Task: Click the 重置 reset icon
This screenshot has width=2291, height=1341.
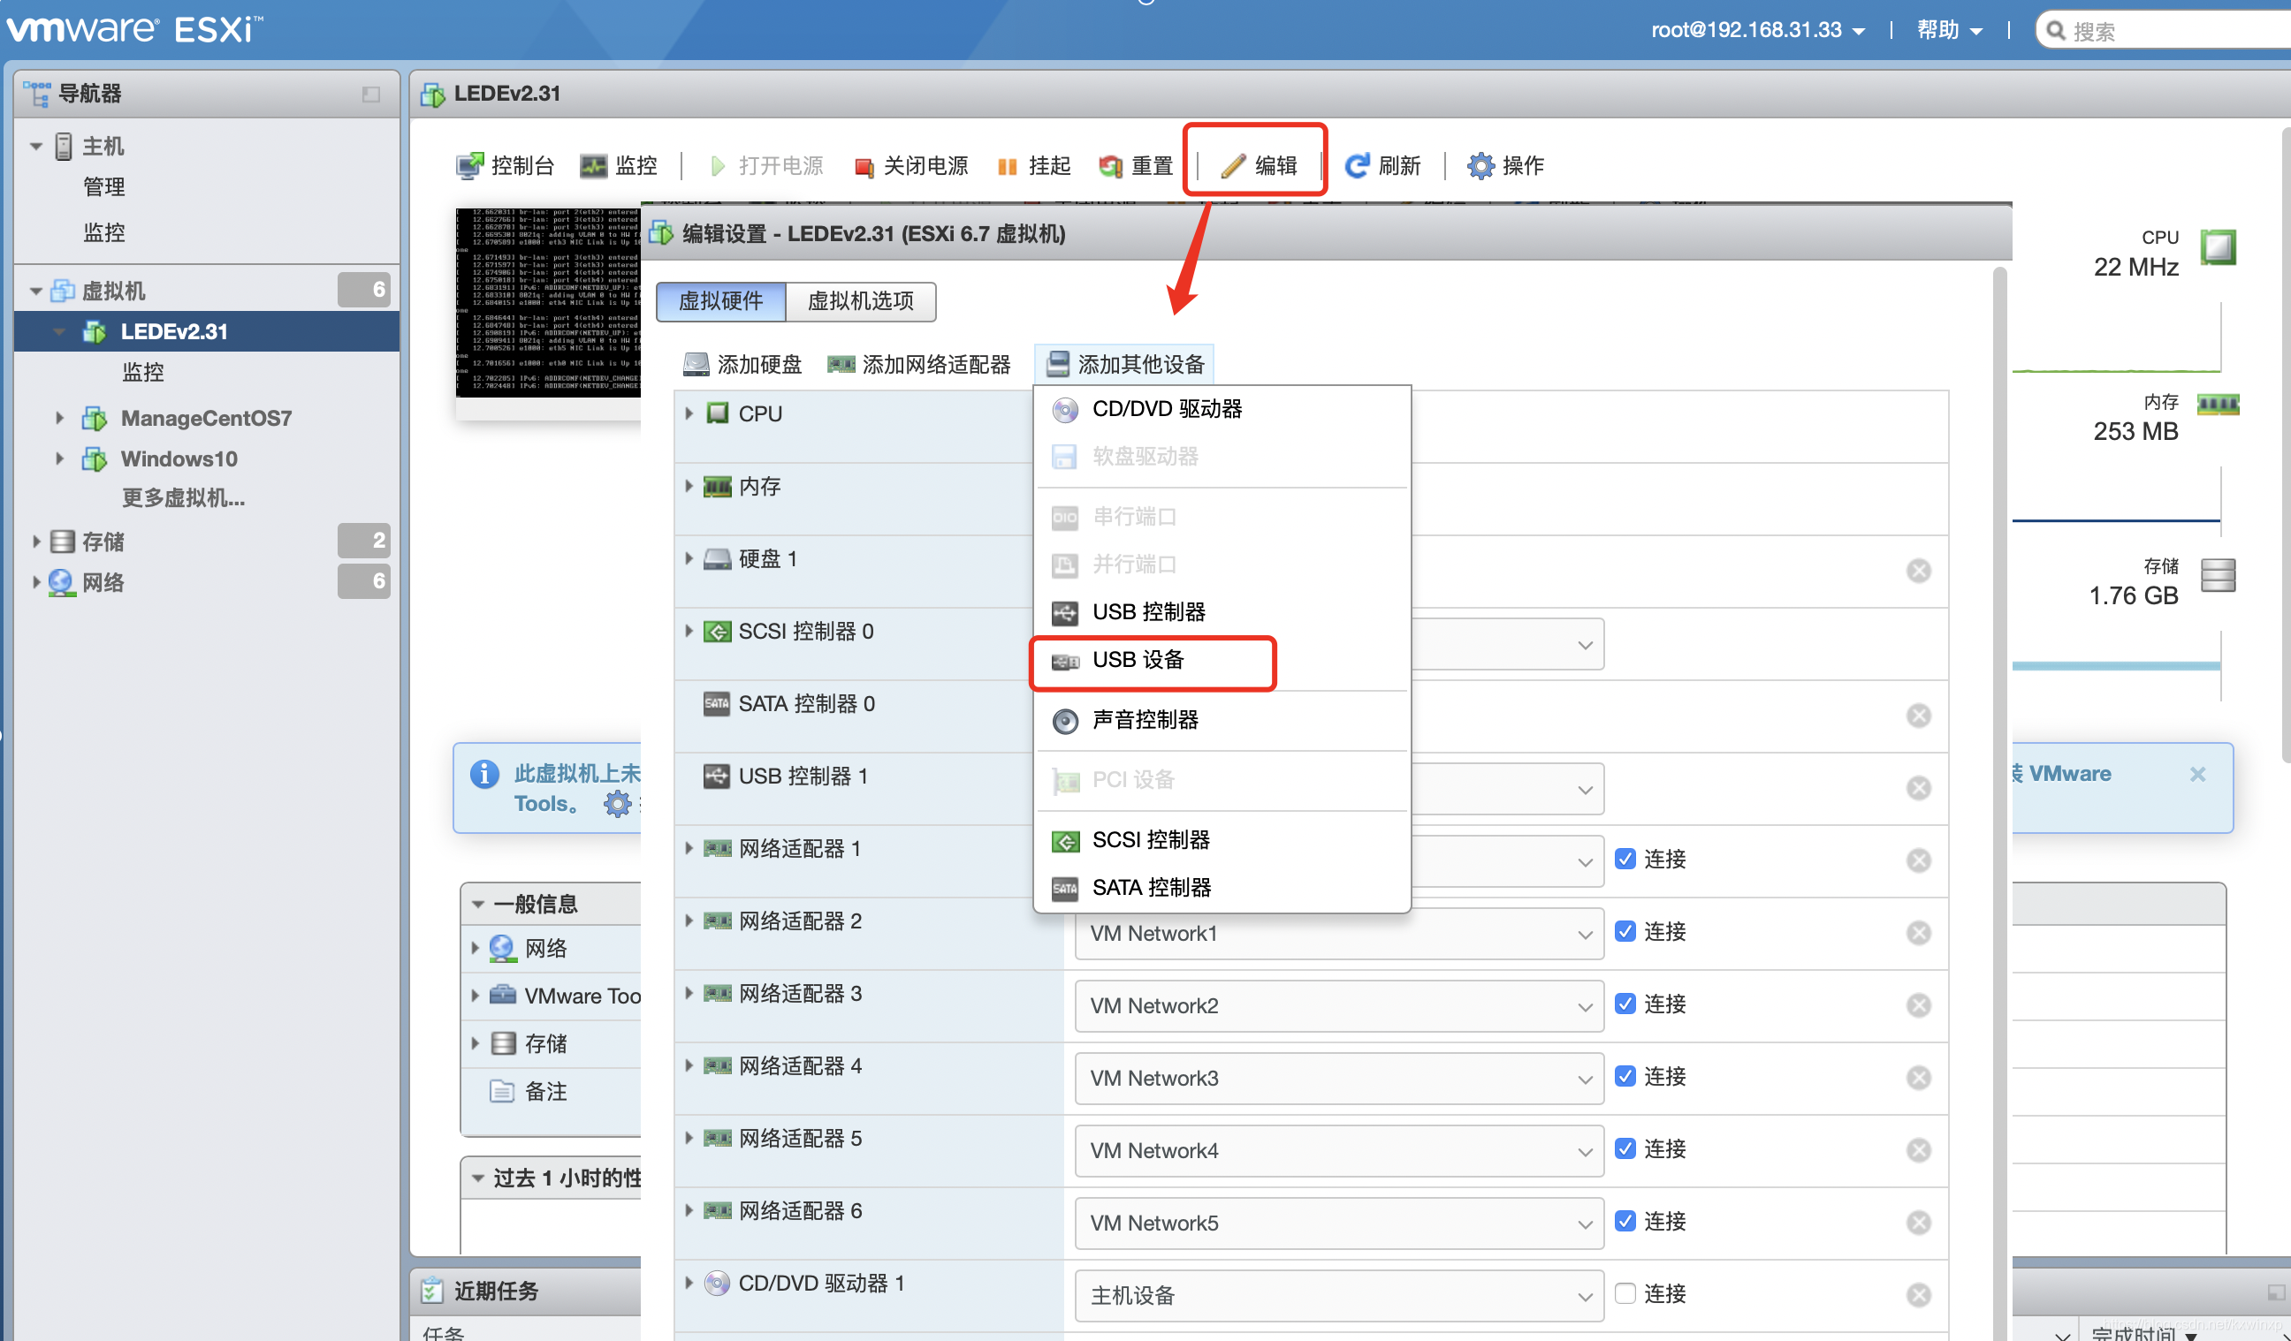Action: tap(1110, 166)
